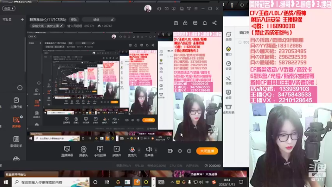Open 音效 sound effects panel
The image size is (332, 187).
coord(229,66)
